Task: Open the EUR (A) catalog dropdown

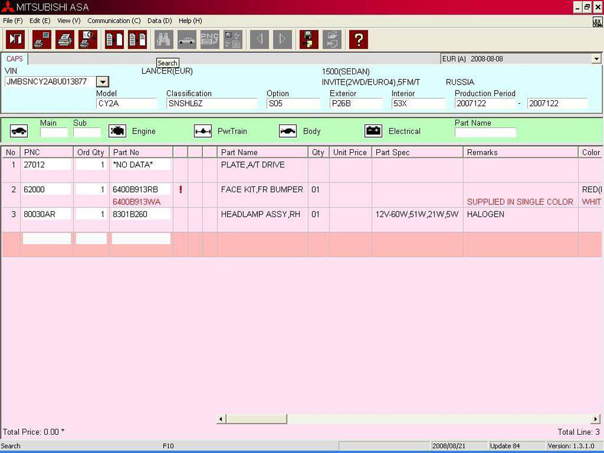Action: tap(596, 59)
